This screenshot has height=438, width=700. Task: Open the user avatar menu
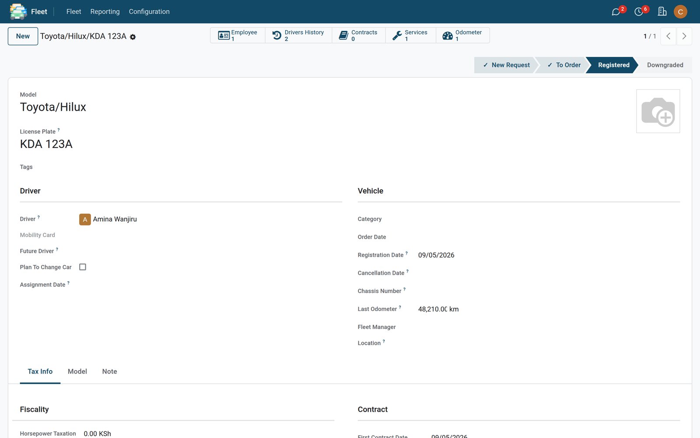click(680, 12)
